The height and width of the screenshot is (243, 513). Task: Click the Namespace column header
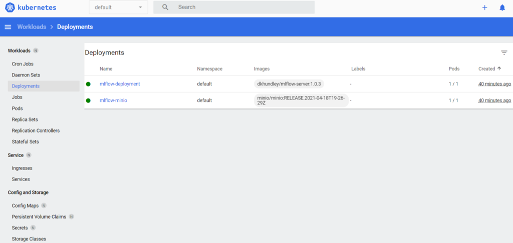click(210, 69)
